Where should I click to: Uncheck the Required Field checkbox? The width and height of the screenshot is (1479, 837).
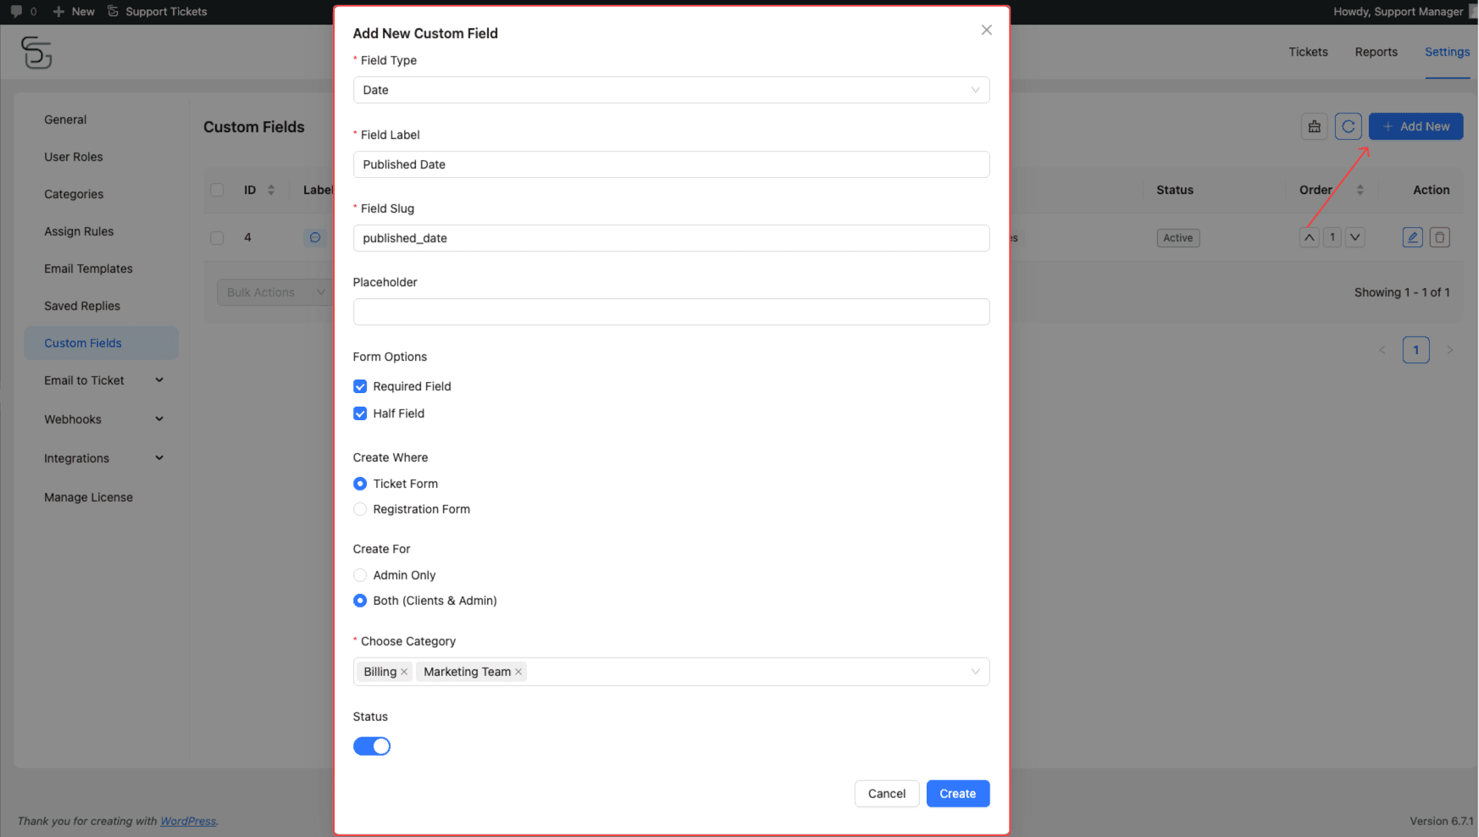point(360,386)
